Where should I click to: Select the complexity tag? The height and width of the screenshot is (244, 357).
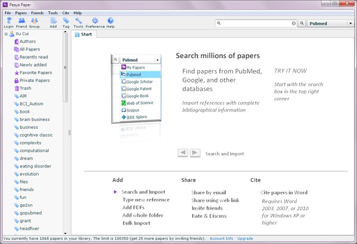click(x=30, y=143)
